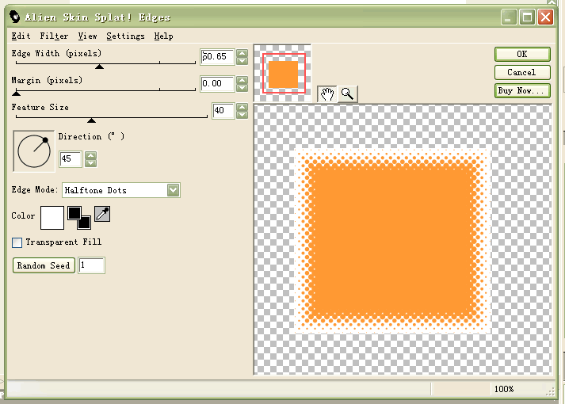Image resolution: width=565 pixels, height=404 pixels.
Task: Generate a new Random Seed
Action: click(44, 265)
